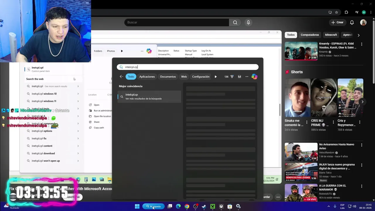Open the intelcpl.cp best match result
375x211 pixels.
click(149, 96)
